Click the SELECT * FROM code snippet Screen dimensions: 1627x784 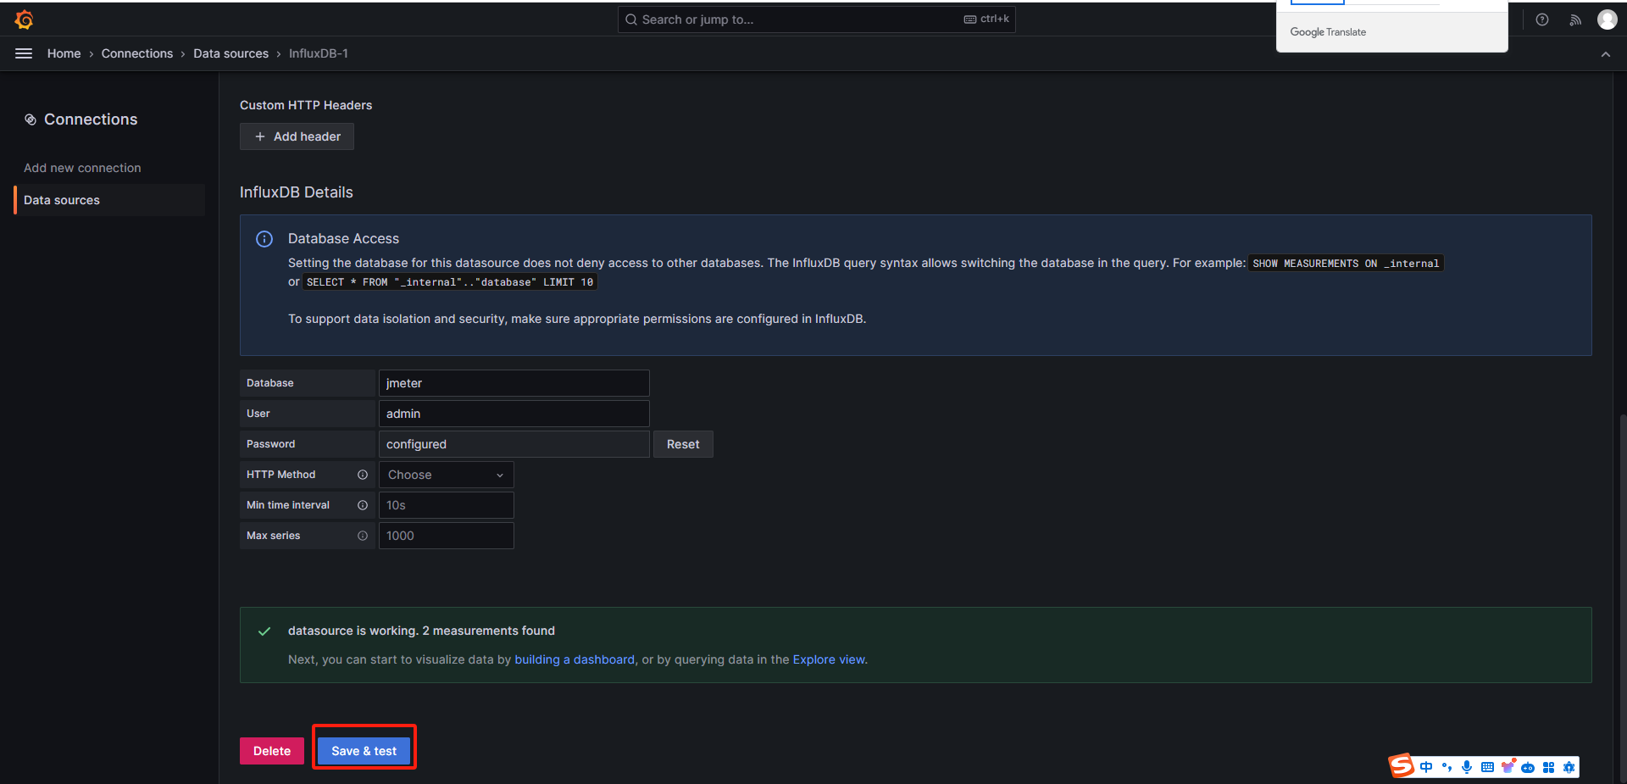(450, 282)
